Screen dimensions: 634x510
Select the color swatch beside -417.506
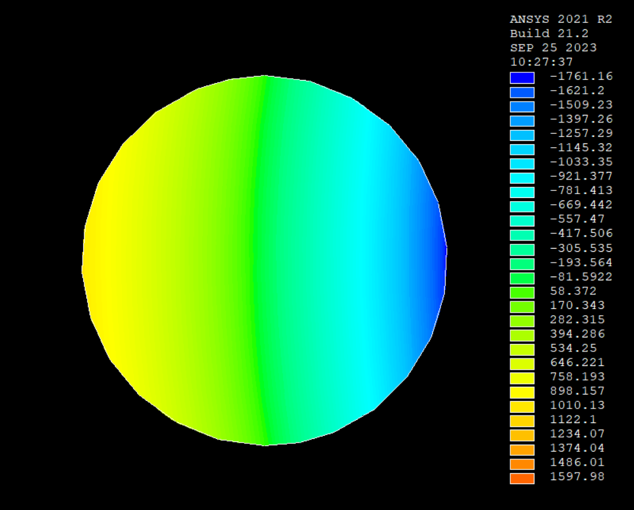click(x=522, y=235)
